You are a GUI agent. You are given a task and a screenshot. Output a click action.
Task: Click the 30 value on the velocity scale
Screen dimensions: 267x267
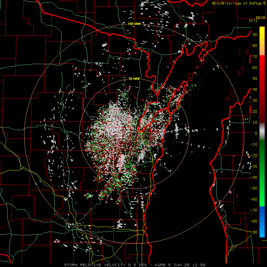point(255,101)
